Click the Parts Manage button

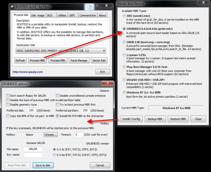point(79,60)
